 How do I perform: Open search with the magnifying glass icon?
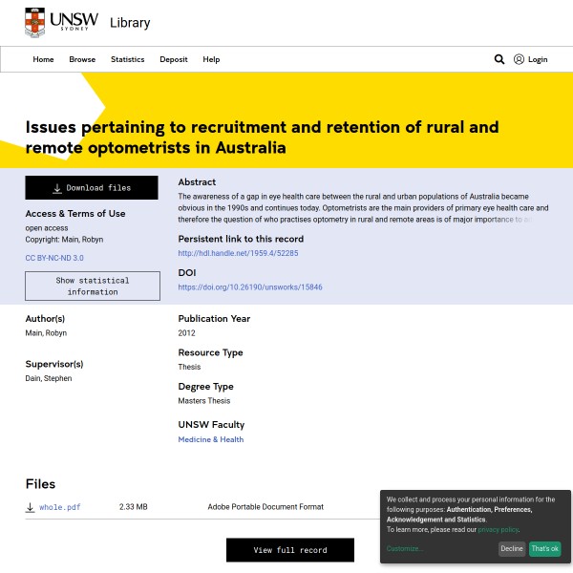[499, 59]
